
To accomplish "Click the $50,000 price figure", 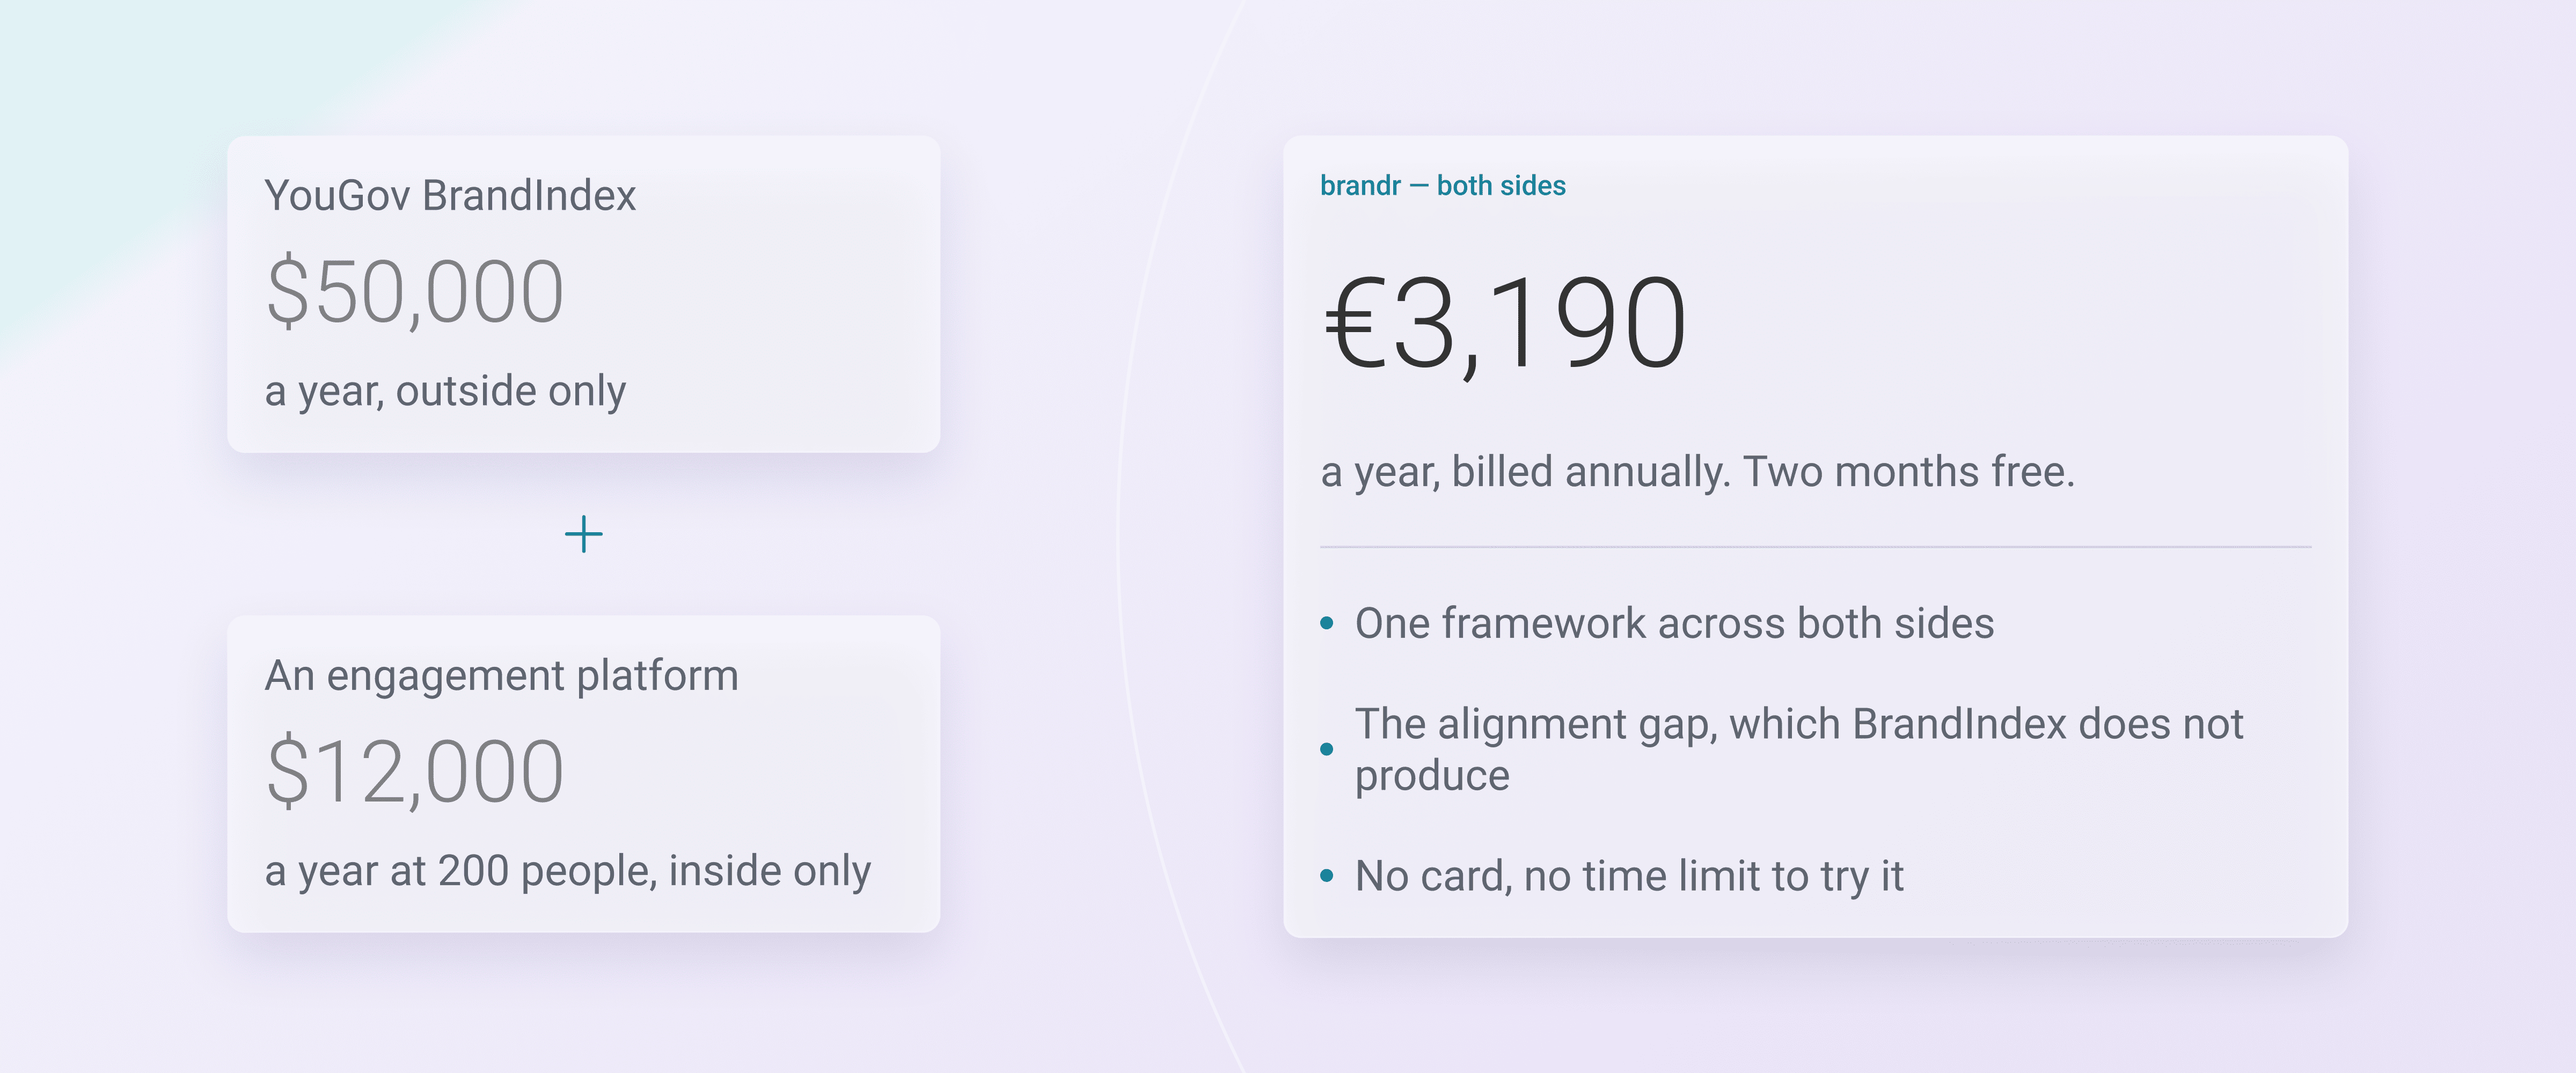I will [415, 292].
